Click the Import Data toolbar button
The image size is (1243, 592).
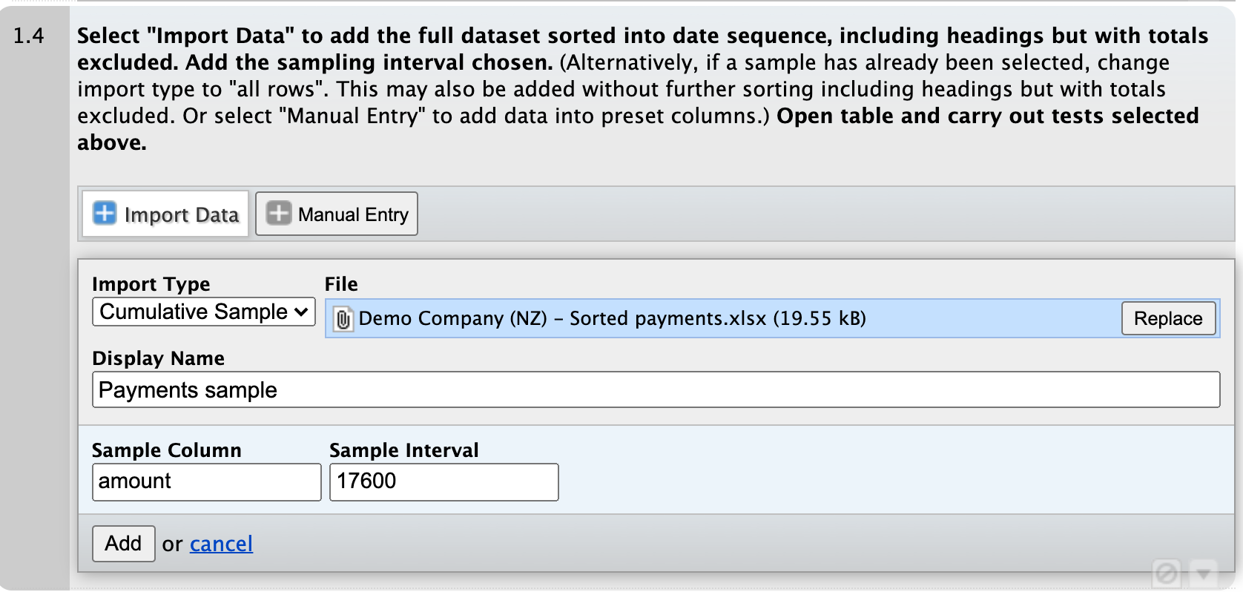tap(165, 214)
